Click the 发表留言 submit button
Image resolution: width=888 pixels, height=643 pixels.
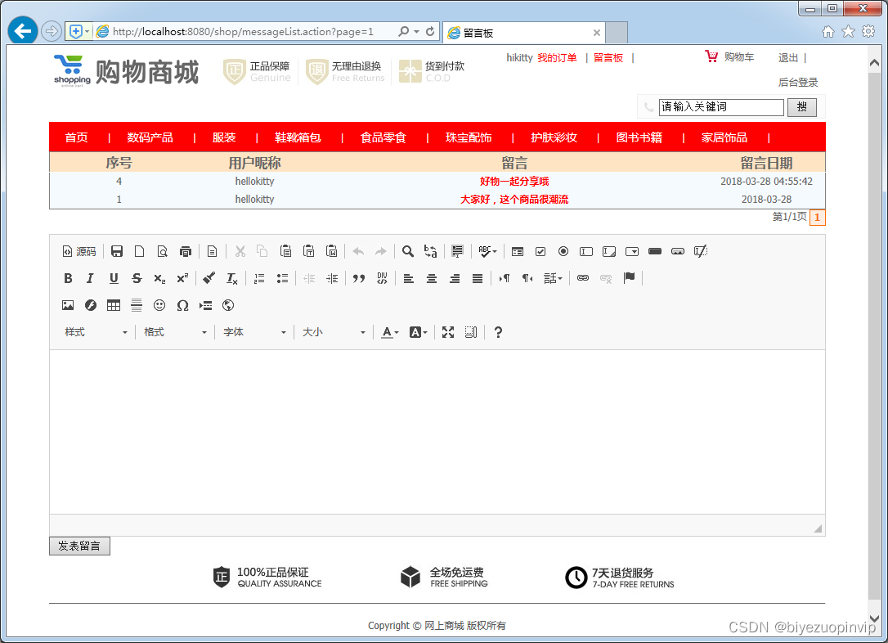pyautogui.click(x=79, y=546)
